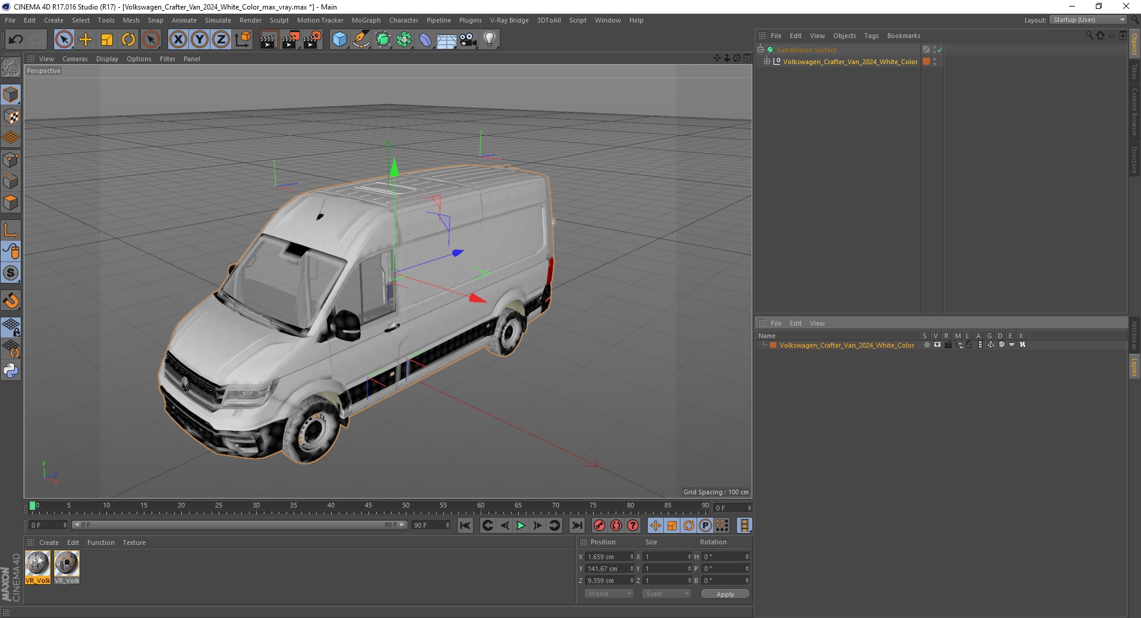Add Floor environment object icon

446,40
